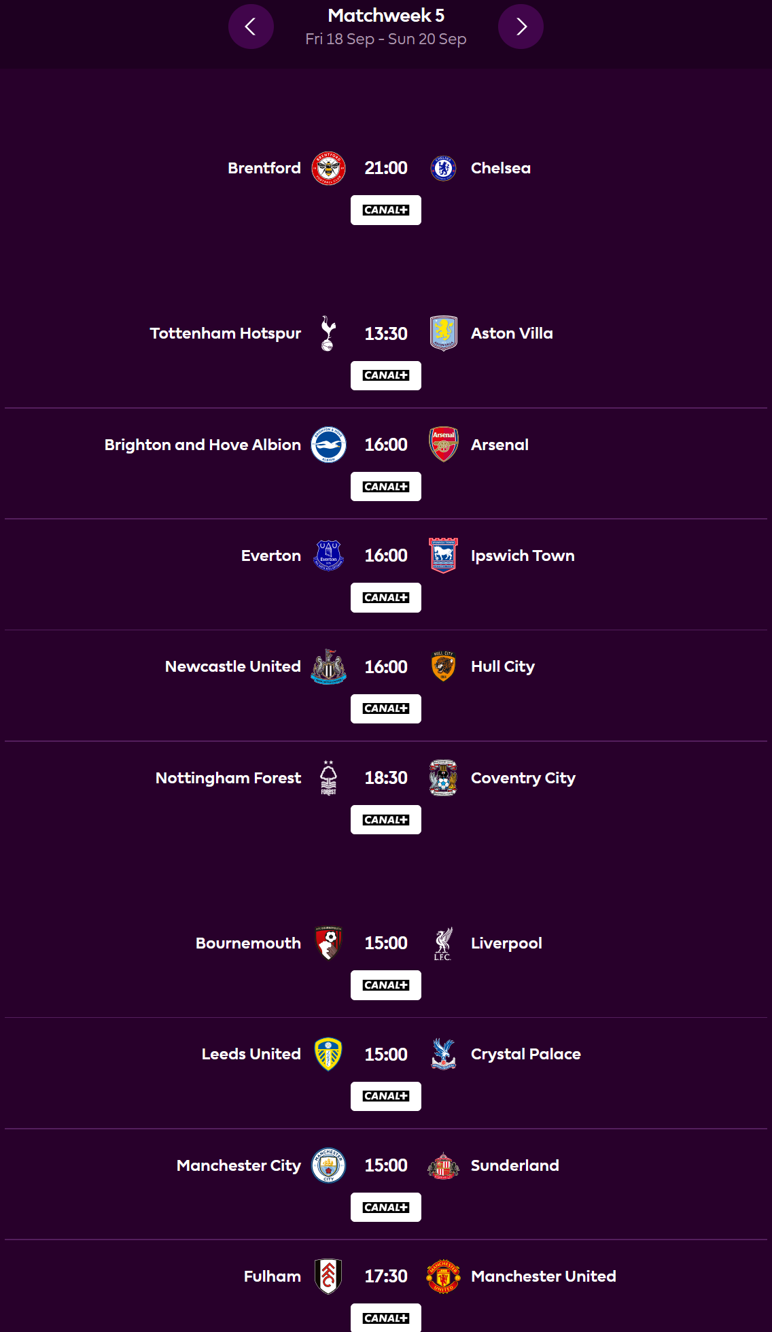
Task: Click the Arsenal cannon crest
Action: click(x=443, y=445)
